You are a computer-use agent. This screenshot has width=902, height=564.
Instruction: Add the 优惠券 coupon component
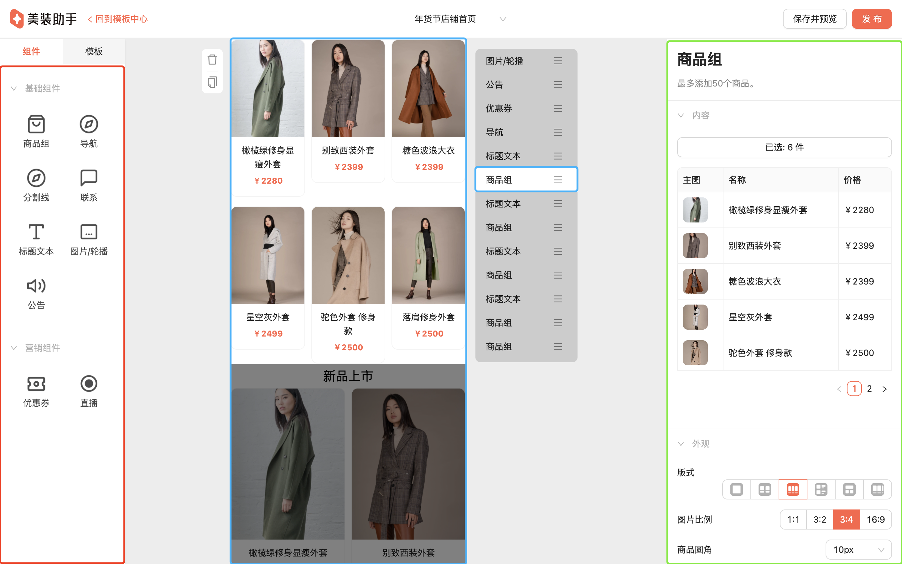pyautogui.click(x=36, y=384)
